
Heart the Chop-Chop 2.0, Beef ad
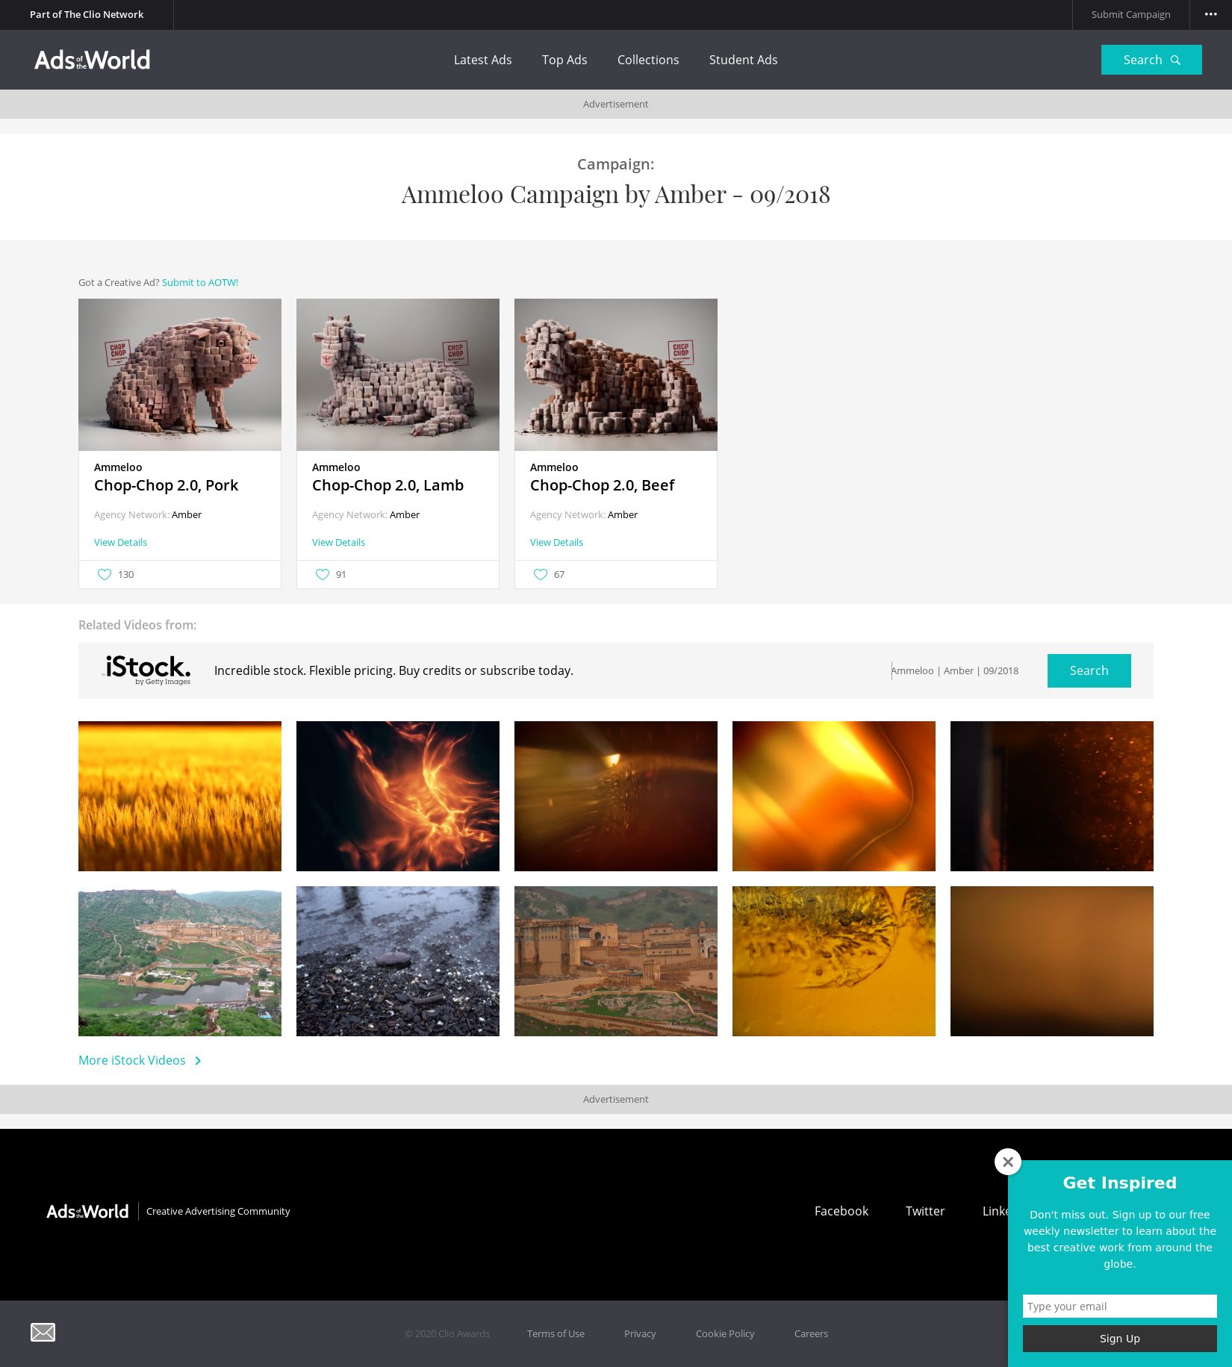point(541,574)
